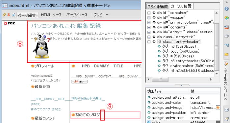Click the picture icon at sidebar bottom
The height and width of the screenshot is (123, 230).
[x=227, y=119]
